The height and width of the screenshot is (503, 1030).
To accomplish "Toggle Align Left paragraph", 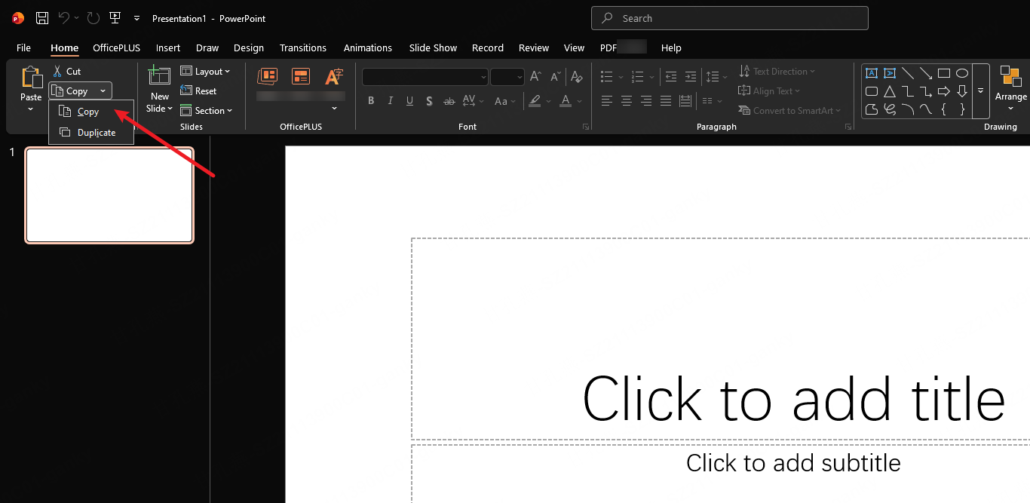I will (607, 101).
